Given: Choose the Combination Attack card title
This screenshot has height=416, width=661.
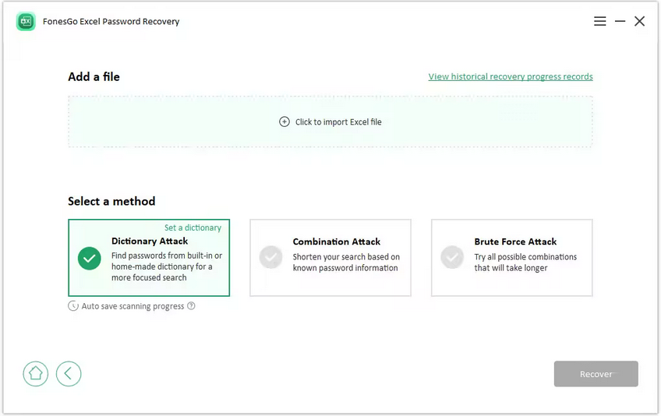Looking at the screenshot, I should 336,242.
